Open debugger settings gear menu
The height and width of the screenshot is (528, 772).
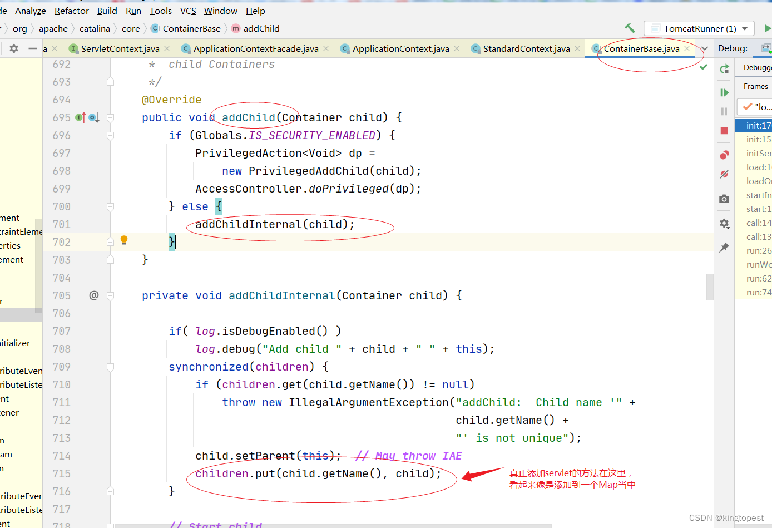point(724,223)
